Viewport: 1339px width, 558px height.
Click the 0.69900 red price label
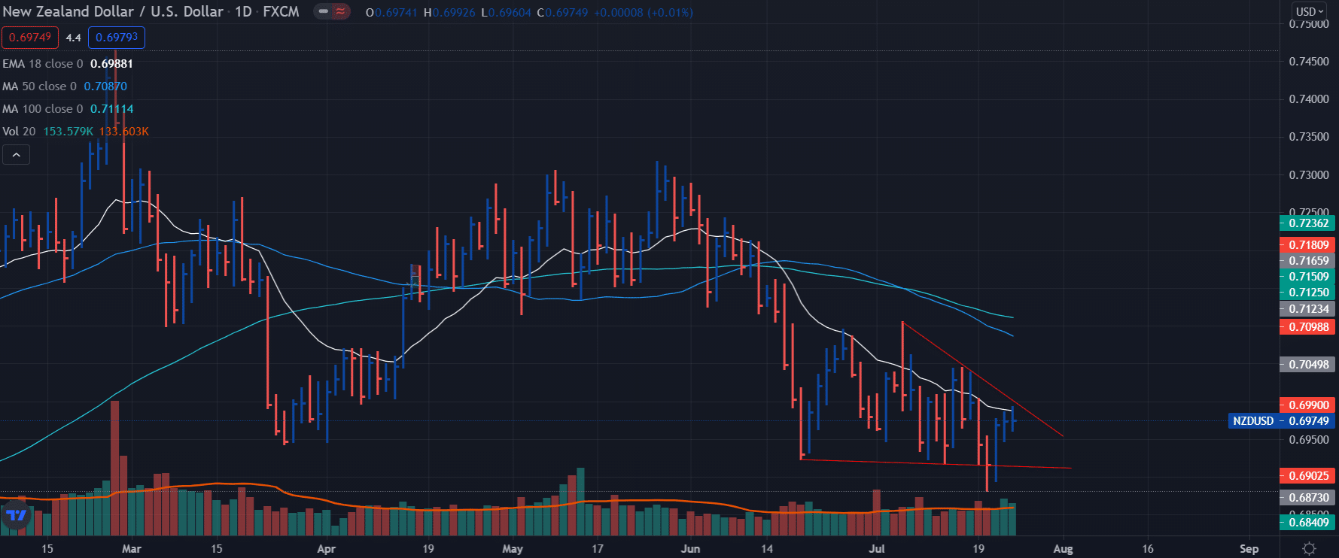1308,405
